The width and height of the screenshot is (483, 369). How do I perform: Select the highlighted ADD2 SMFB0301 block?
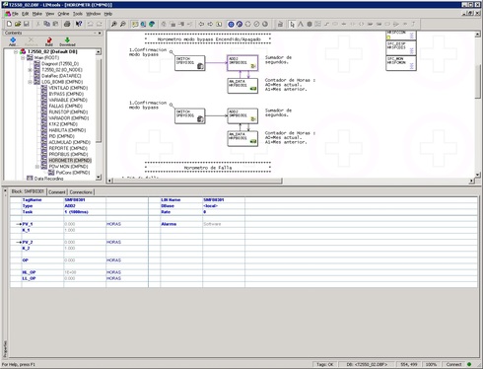coord(242,63)
